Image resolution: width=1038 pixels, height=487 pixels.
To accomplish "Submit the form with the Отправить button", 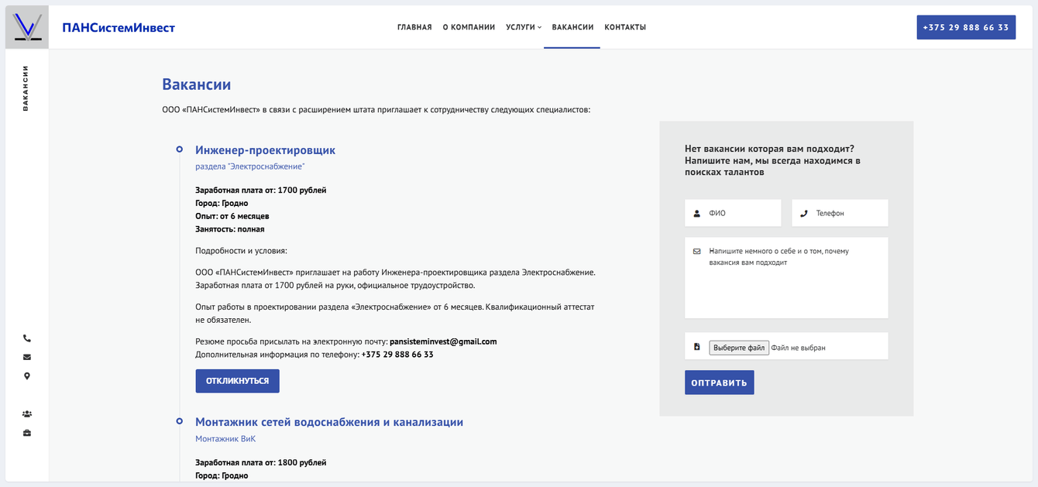I will tap(719, 382).
